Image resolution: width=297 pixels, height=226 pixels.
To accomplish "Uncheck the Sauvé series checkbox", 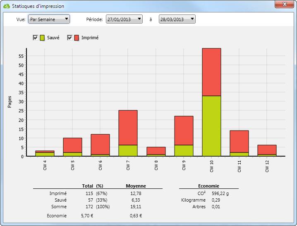I will 36,38.
